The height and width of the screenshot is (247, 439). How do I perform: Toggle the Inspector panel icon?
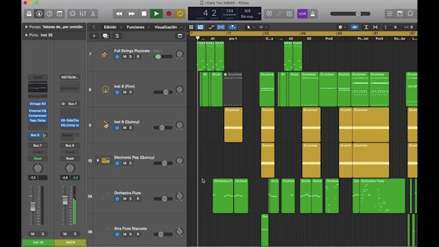point(39,14)
